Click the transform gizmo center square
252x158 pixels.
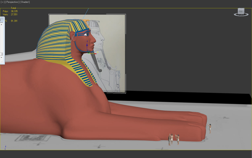pos(89,52)
